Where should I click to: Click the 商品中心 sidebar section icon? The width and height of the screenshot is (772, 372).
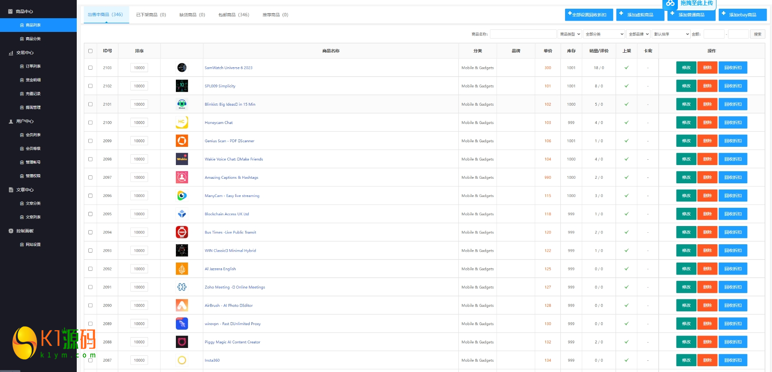[x=11, y=12]
